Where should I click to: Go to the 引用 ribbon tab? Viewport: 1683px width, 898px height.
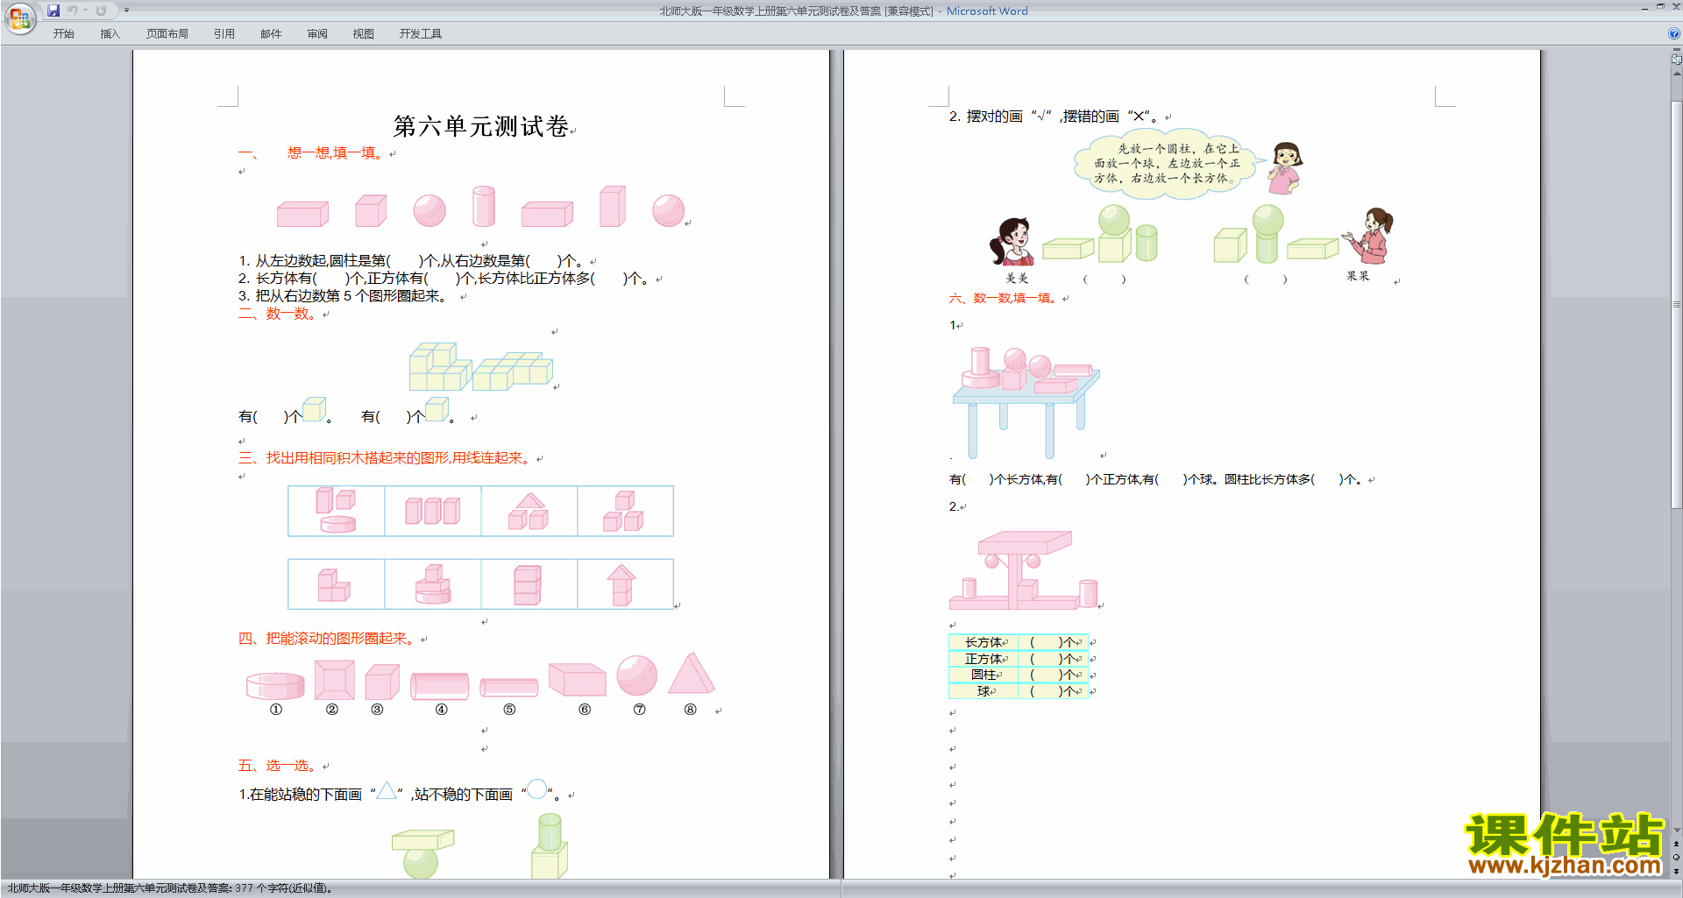tap(224, 34)
